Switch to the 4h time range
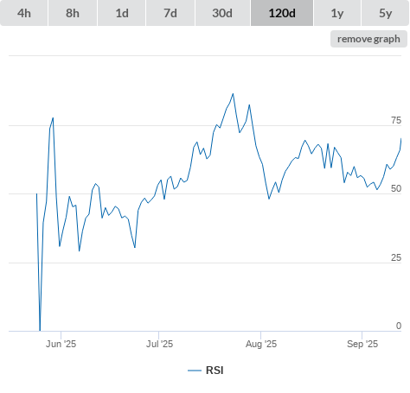The height and width of the screenshot is (393, 410). [24, 13]
